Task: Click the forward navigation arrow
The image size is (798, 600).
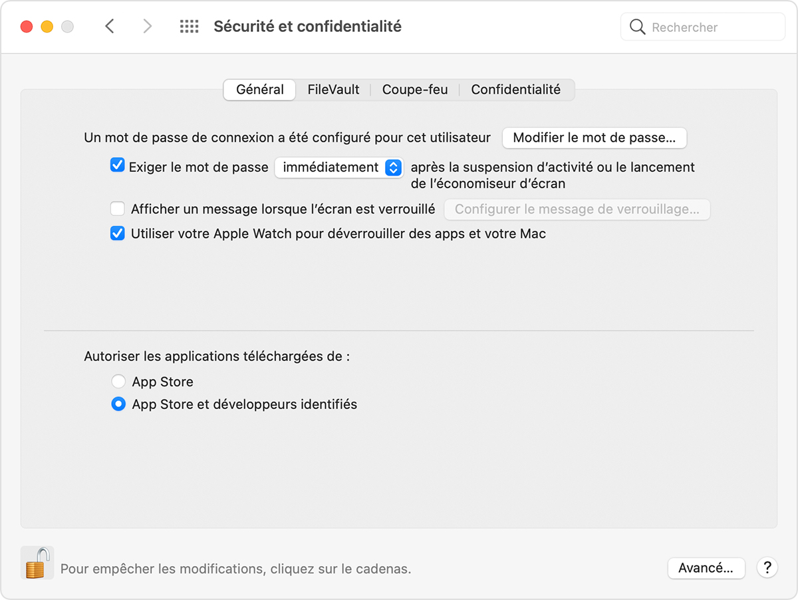Action: tap(147, 26)
